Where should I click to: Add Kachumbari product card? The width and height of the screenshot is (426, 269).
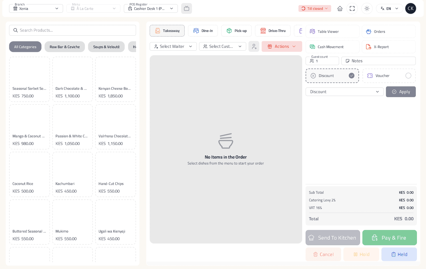pyautogui.click(x=72, y=174)
